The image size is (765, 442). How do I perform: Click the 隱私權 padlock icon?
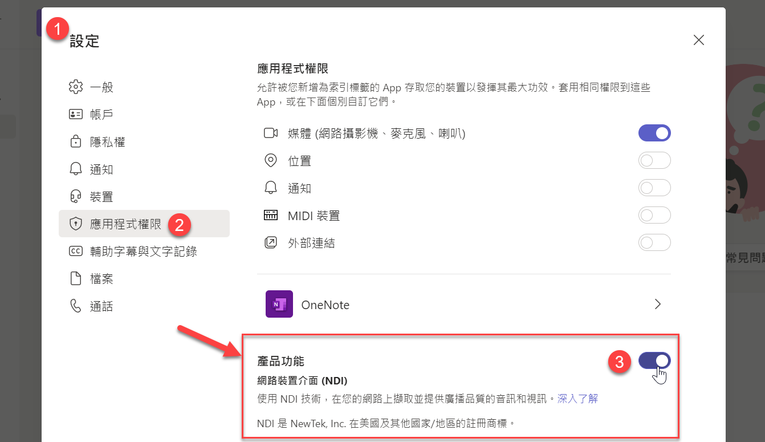point(76,142)
